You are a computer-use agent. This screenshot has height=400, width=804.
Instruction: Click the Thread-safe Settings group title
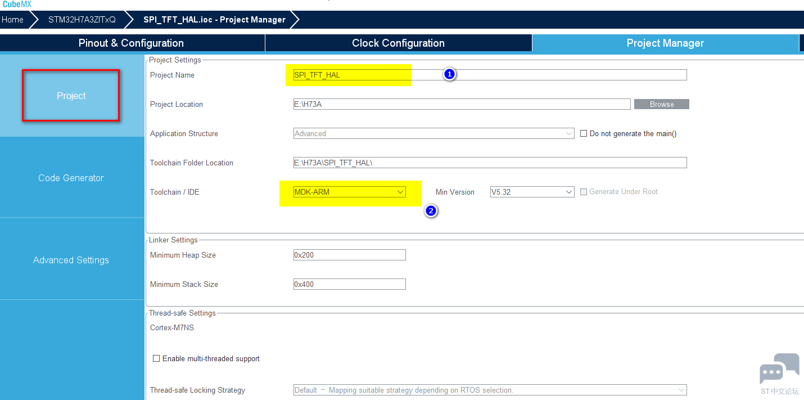[182, 313]
